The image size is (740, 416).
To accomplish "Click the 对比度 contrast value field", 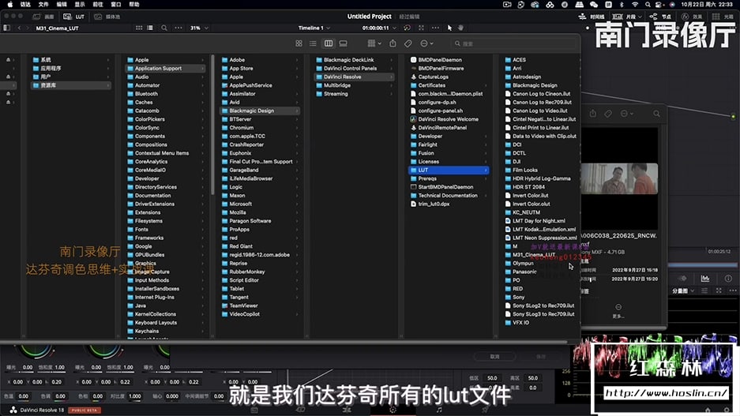I will (x=134, y=396).
